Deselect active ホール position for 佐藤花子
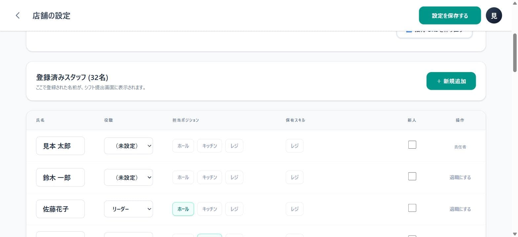Image resolution: width=518 pixels, height=237 pixels. tap(183, 209)
